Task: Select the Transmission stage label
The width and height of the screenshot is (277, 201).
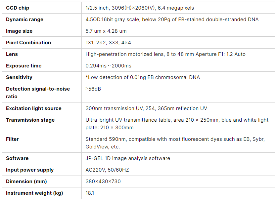Action: coord(30,120)
